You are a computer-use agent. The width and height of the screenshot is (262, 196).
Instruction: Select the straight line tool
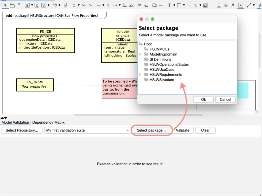point(189,5)
